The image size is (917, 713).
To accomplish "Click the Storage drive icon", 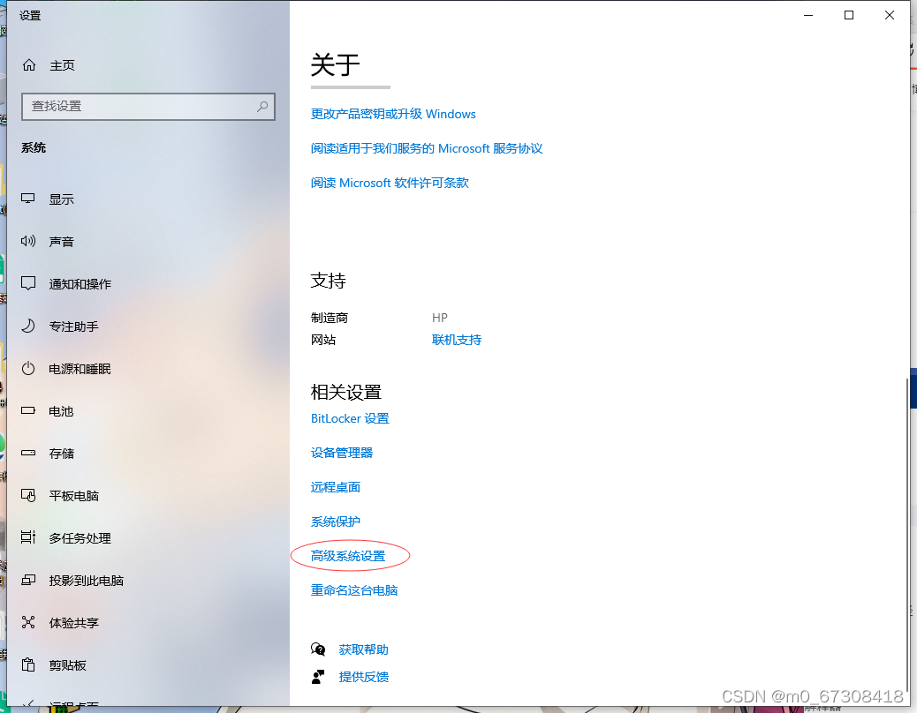I will pos(28,453).
